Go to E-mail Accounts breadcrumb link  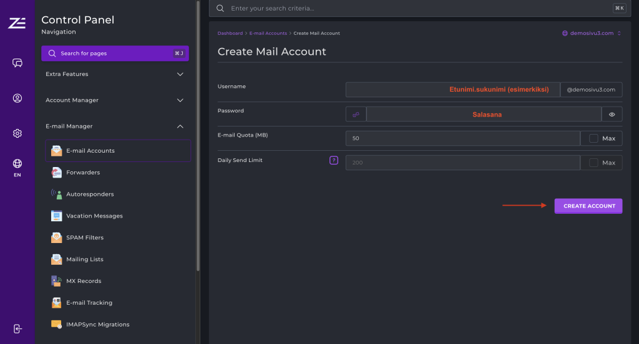tap(268, 33)
